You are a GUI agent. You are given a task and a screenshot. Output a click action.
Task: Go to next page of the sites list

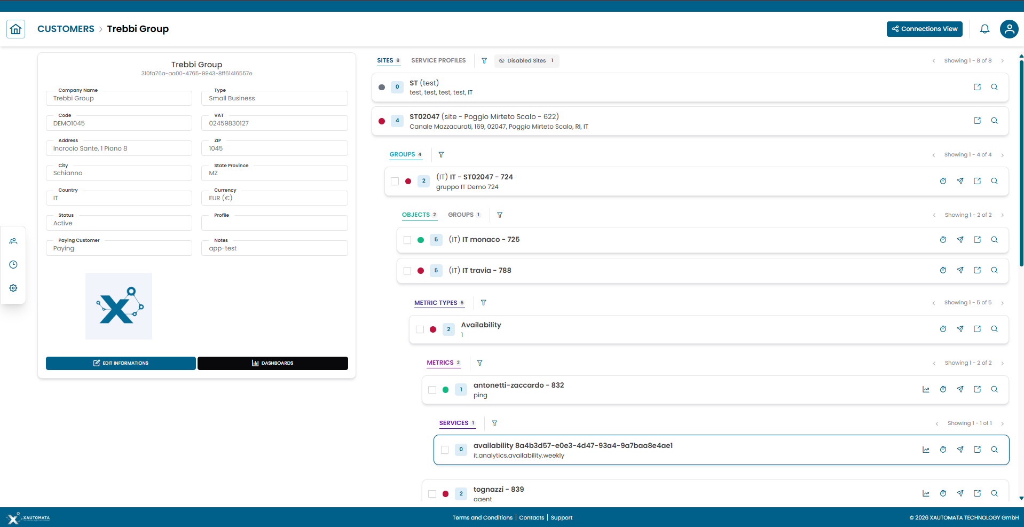coord(1002,61)
